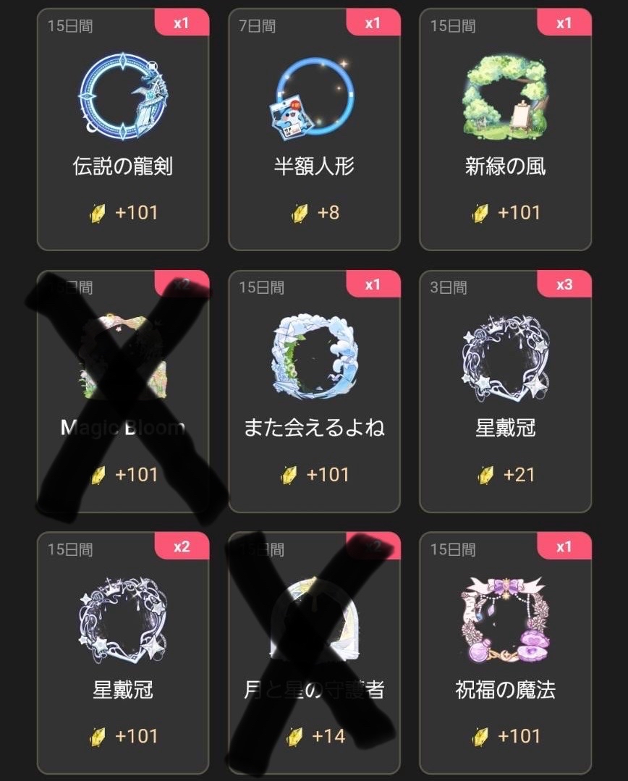Click the yellow crystal icon on また会えるよね card
Viewport: 628px width, 781px height.
pyautogui.click(x=289, y=475)
